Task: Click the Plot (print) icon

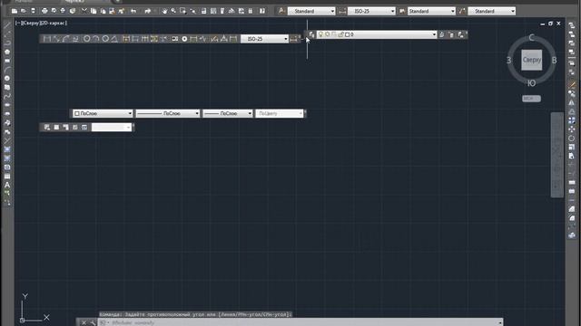Action: coord(44,11)
